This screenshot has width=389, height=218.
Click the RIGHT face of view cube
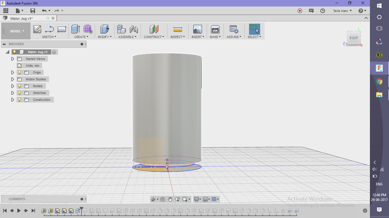tap(354, 38)
